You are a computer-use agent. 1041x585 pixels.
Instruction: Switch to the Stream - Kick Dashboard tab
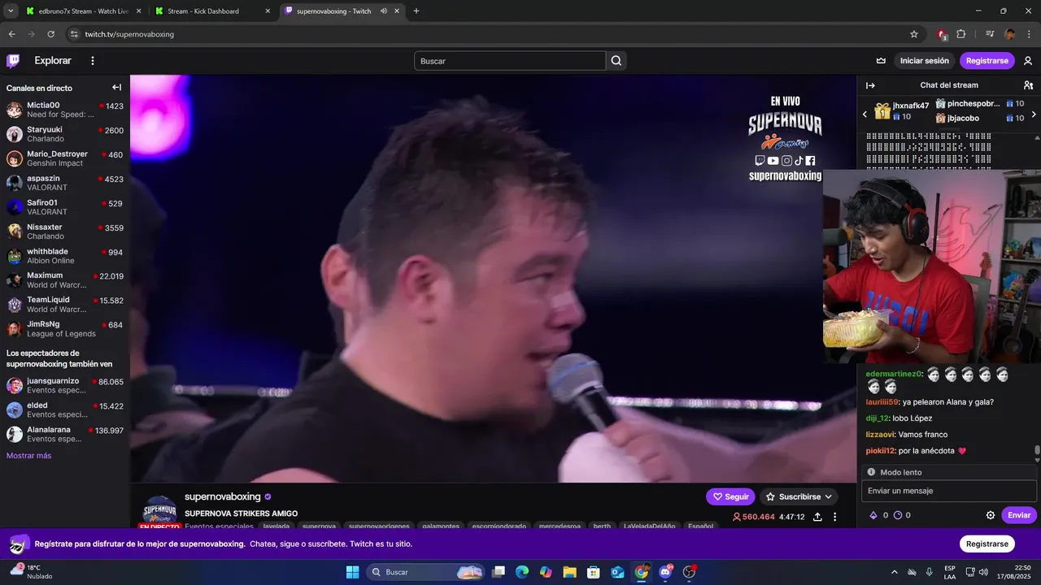(x=214, y=11)
